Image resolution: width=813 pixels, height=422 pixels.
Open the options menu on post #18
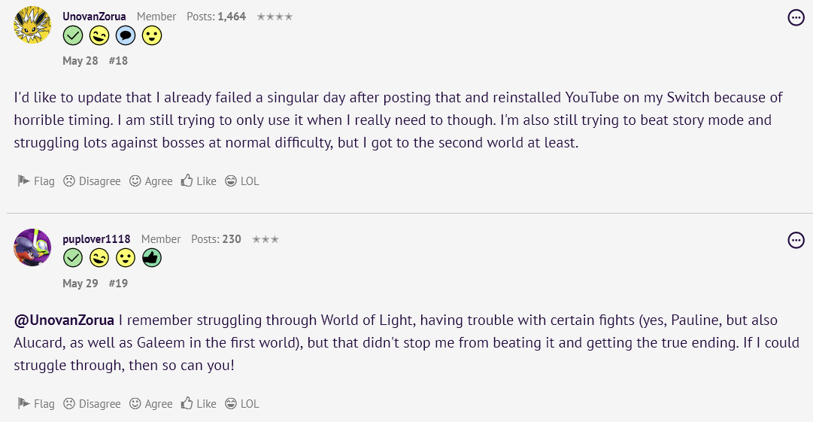click(x=796, y=17)
